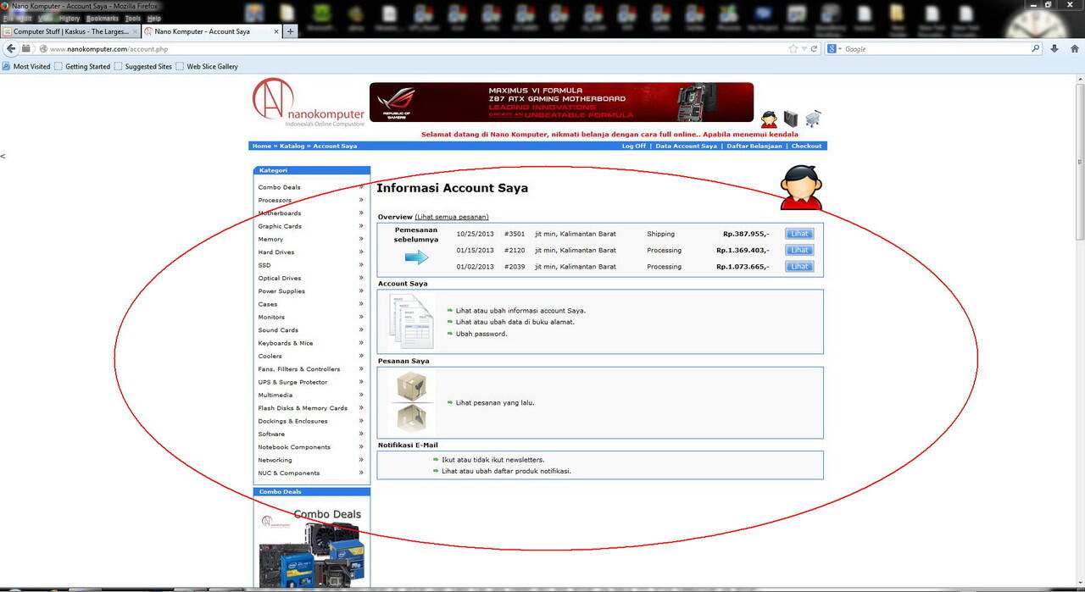Screen dimensions: 1085x592
Task: Open Getting Started bookmark
Action: click(82, 66)
